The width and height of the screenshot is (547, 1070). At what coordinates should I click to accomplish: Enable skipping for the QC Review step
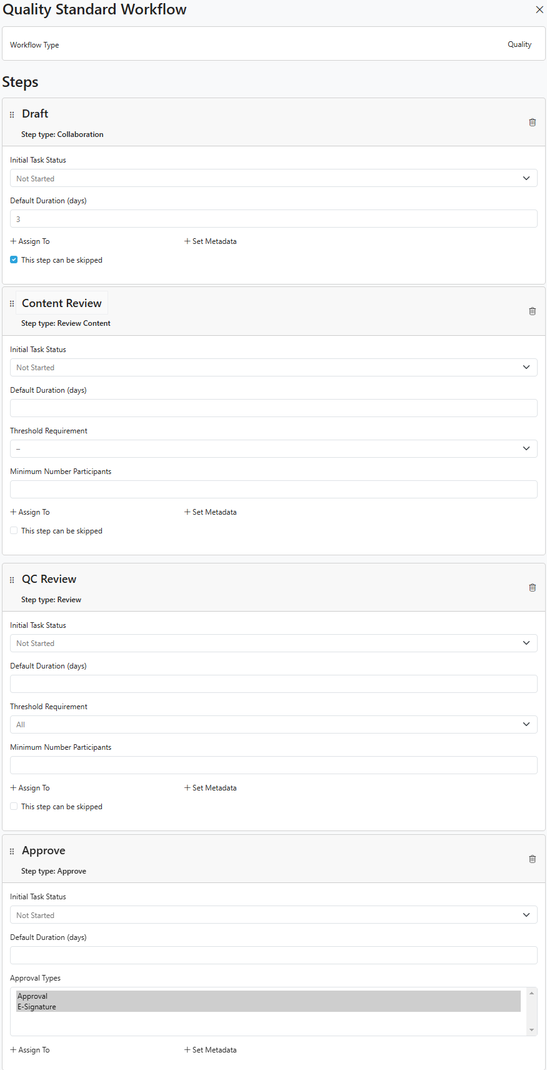point(13,805)
